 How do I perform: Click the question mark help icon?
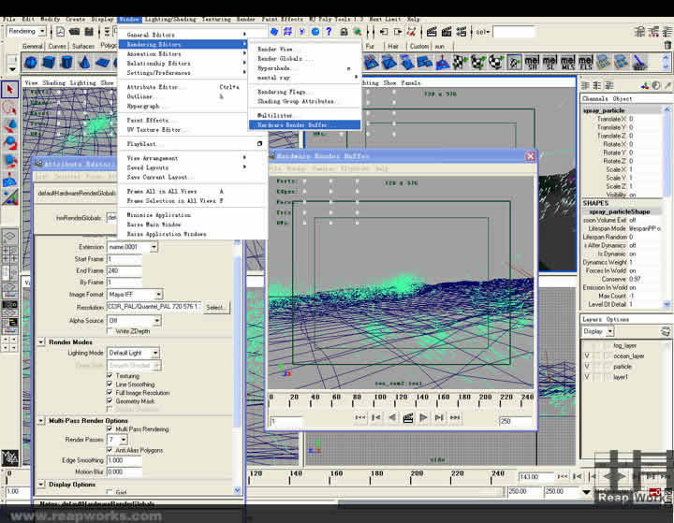(329, 32)
